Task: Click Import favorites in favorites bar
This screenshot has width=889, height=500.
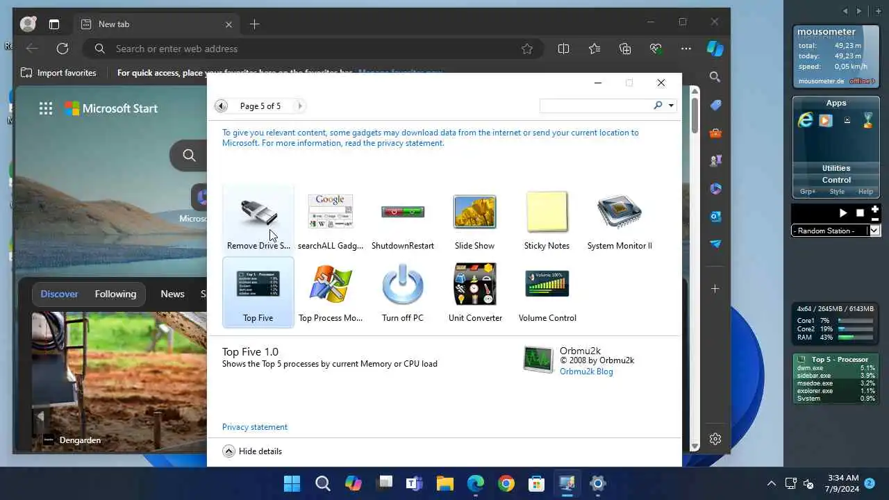Action: (58, 73)
